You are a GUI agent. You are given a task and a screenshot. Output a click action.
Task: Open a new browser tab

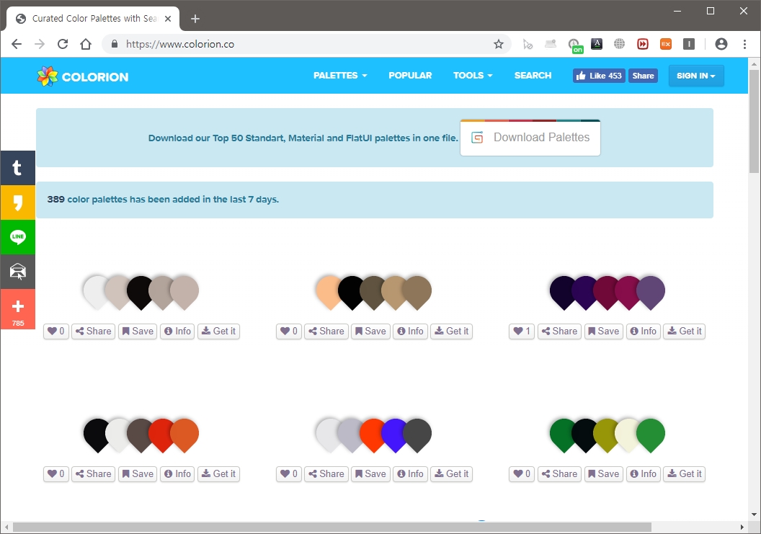(x=195, y=19)
